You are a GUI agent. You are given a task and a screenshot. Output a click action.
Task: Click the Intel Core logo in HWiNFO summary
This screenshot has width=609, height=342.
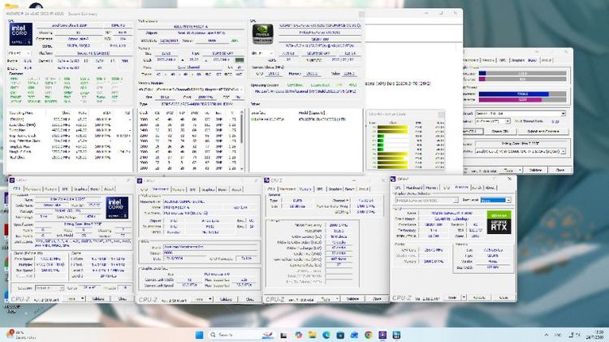tap(20, 34)
